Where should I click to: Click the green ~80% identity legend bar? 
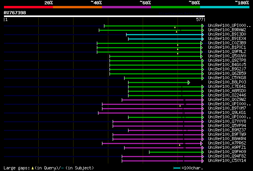coord(176,7)
